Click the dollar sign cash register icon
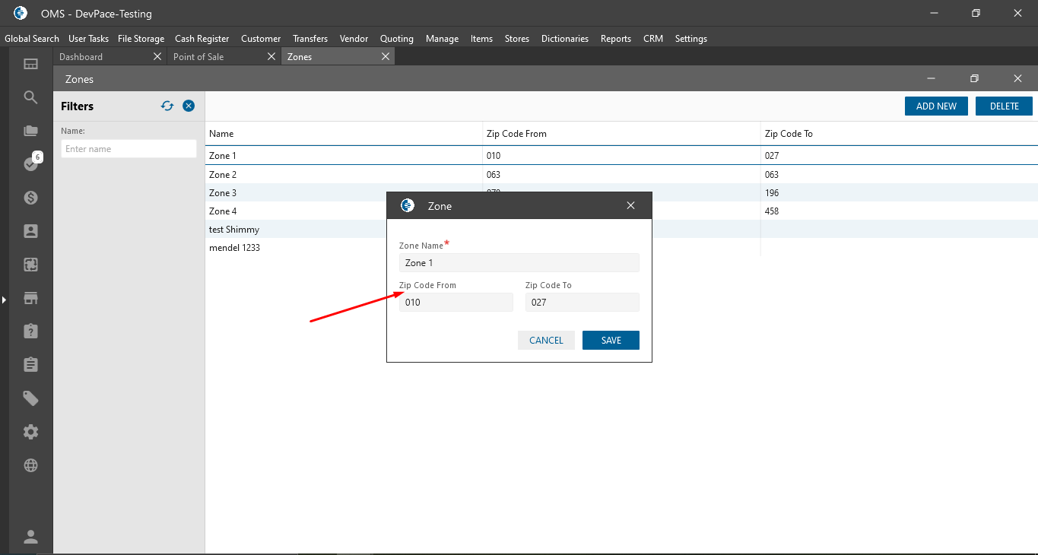 coord(30,198)
